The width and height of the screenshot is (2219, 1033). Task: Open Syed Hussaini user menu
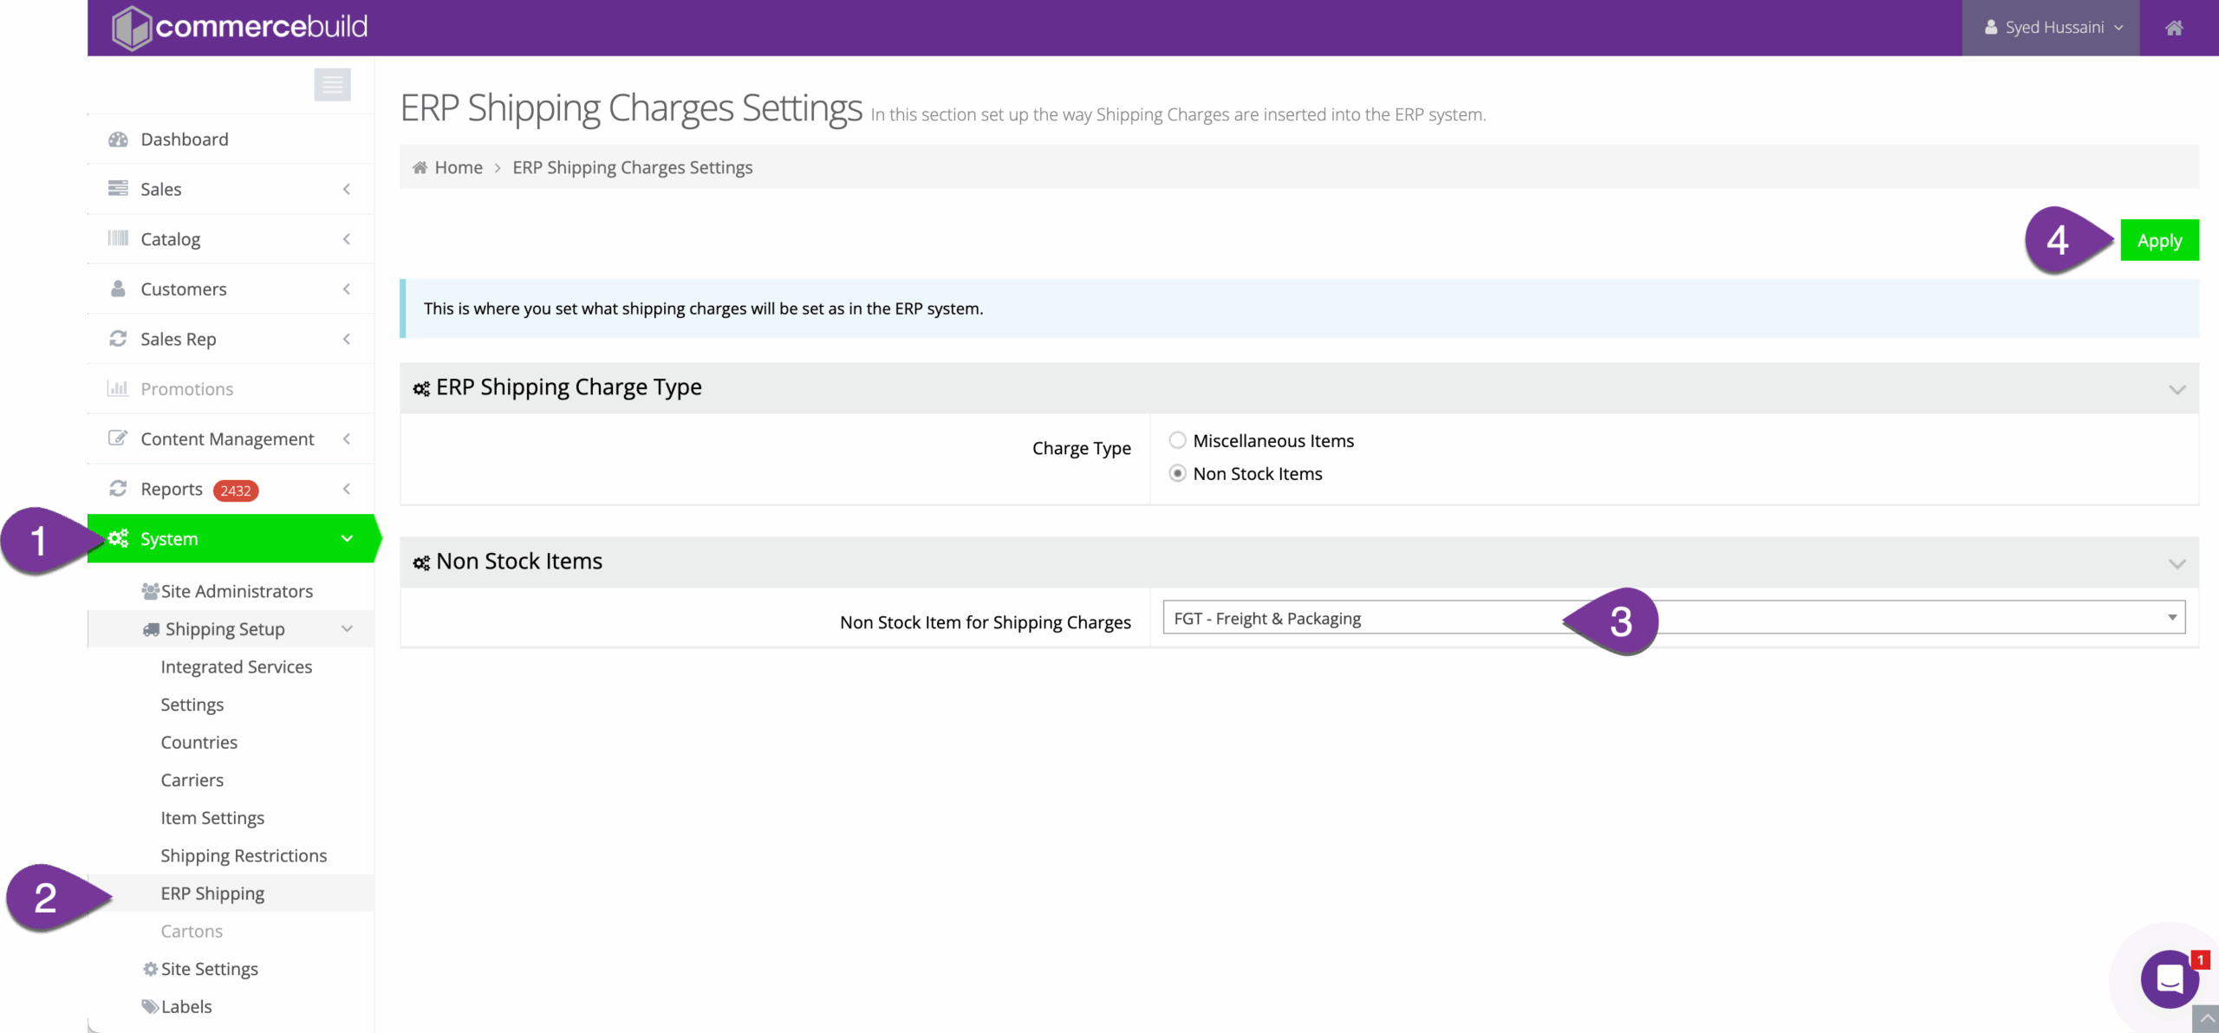click(2051, 28)
